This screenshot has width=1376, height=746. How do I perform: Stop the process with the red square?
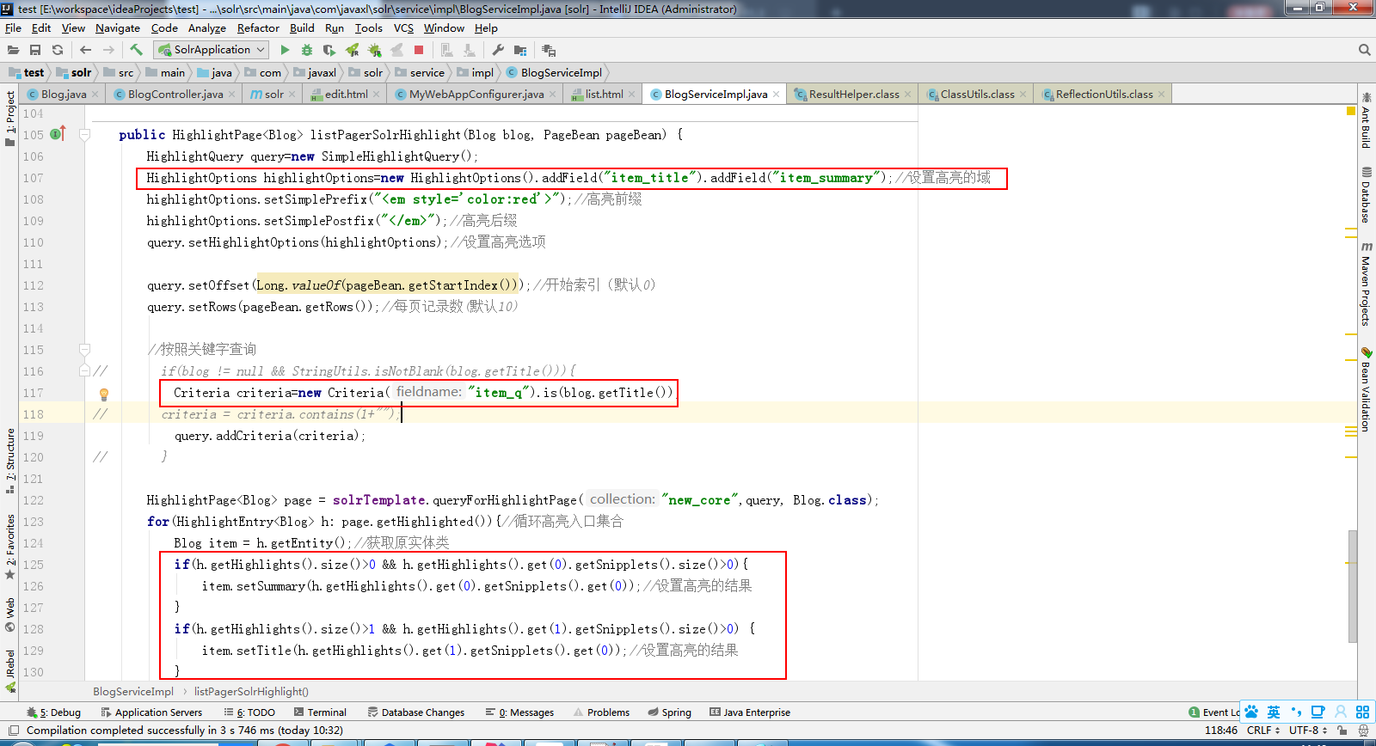point(419,50)
